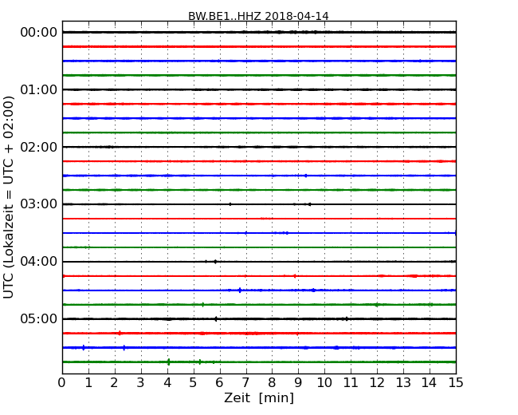Image resolution: width=518 pixels, height=415 pixels.
Task: Click x-axis tick label 14
Action: (430, 383)
